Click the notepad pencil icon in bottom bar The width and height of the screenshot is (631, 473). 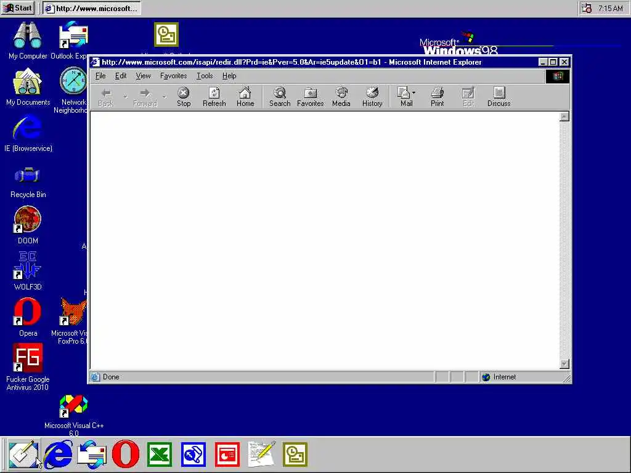click(261, 454)
